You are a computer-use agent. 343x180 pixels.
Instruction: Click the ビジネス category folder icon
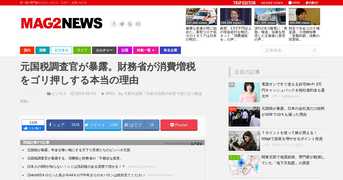(49, 93)
